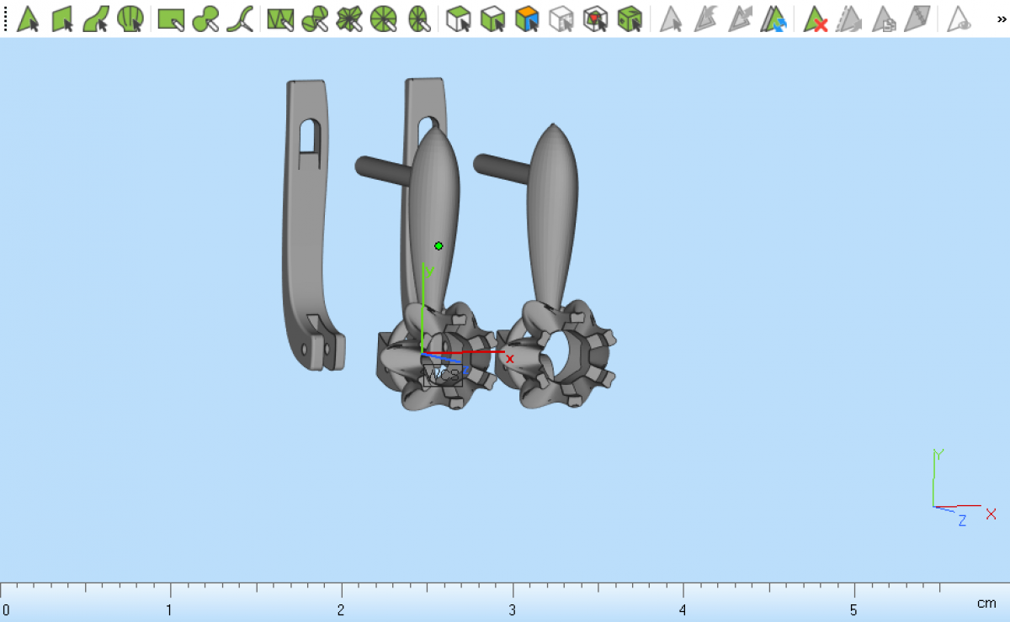Image resolution: width=1010 pixels, height=622 pixels.
Task: Pick the rectangle window marking tool
Action: (171, 18)
